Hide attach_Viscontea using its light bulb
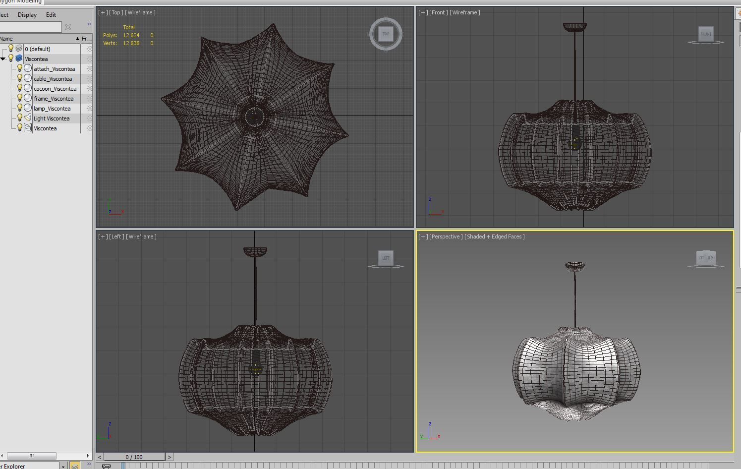 pos(20,68)
